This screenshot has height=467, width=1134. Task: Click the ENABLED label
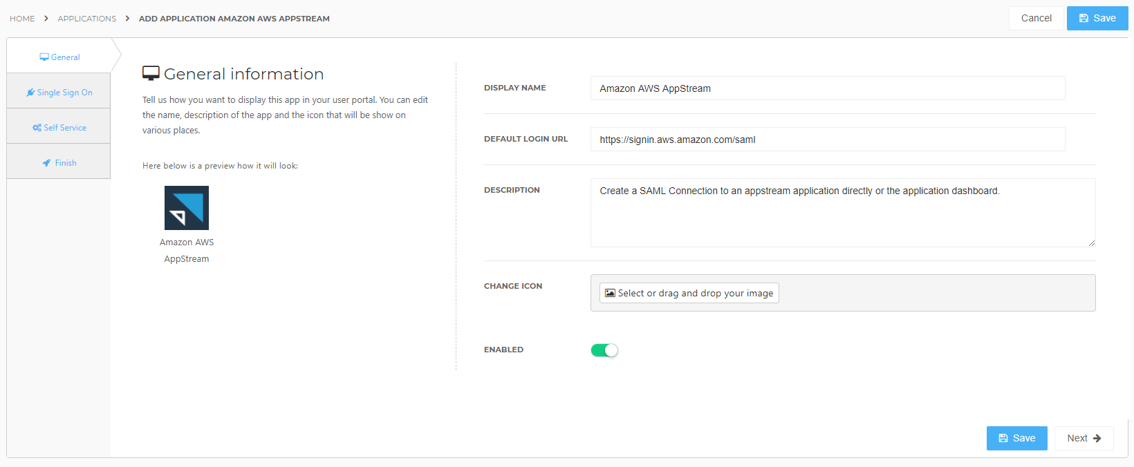pyautogui.click(x=503, y=350)
